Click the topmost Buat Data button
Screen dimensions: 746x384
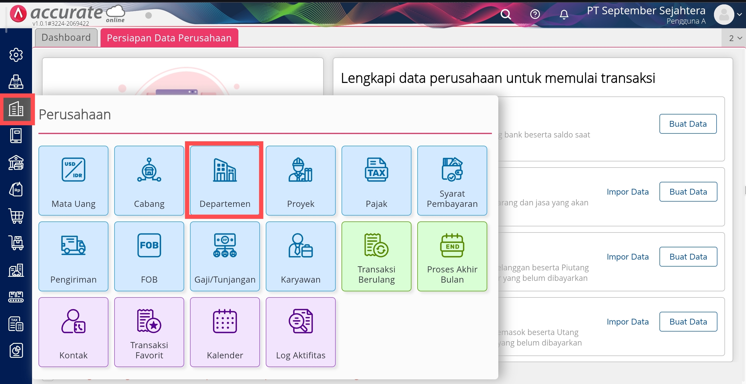(x=688, y=124)
